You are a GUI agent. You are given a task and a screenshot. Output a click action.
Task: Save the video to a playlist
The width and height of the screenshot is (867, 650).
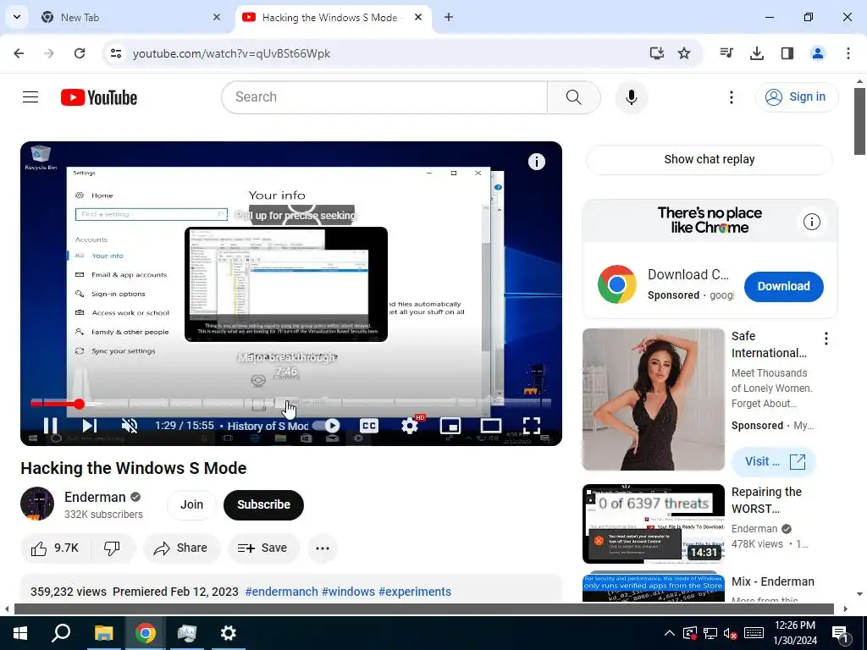tap(262, 548)
